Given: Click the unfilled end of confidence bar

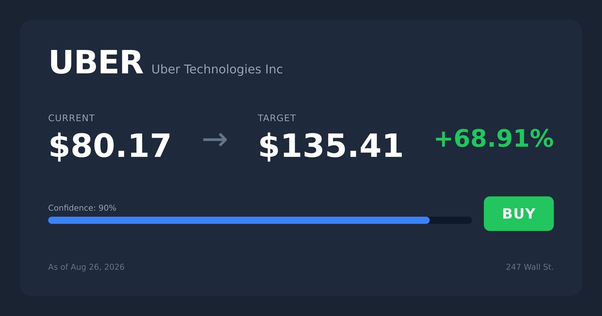Looking at the screenshot, I should pos(451,220).
